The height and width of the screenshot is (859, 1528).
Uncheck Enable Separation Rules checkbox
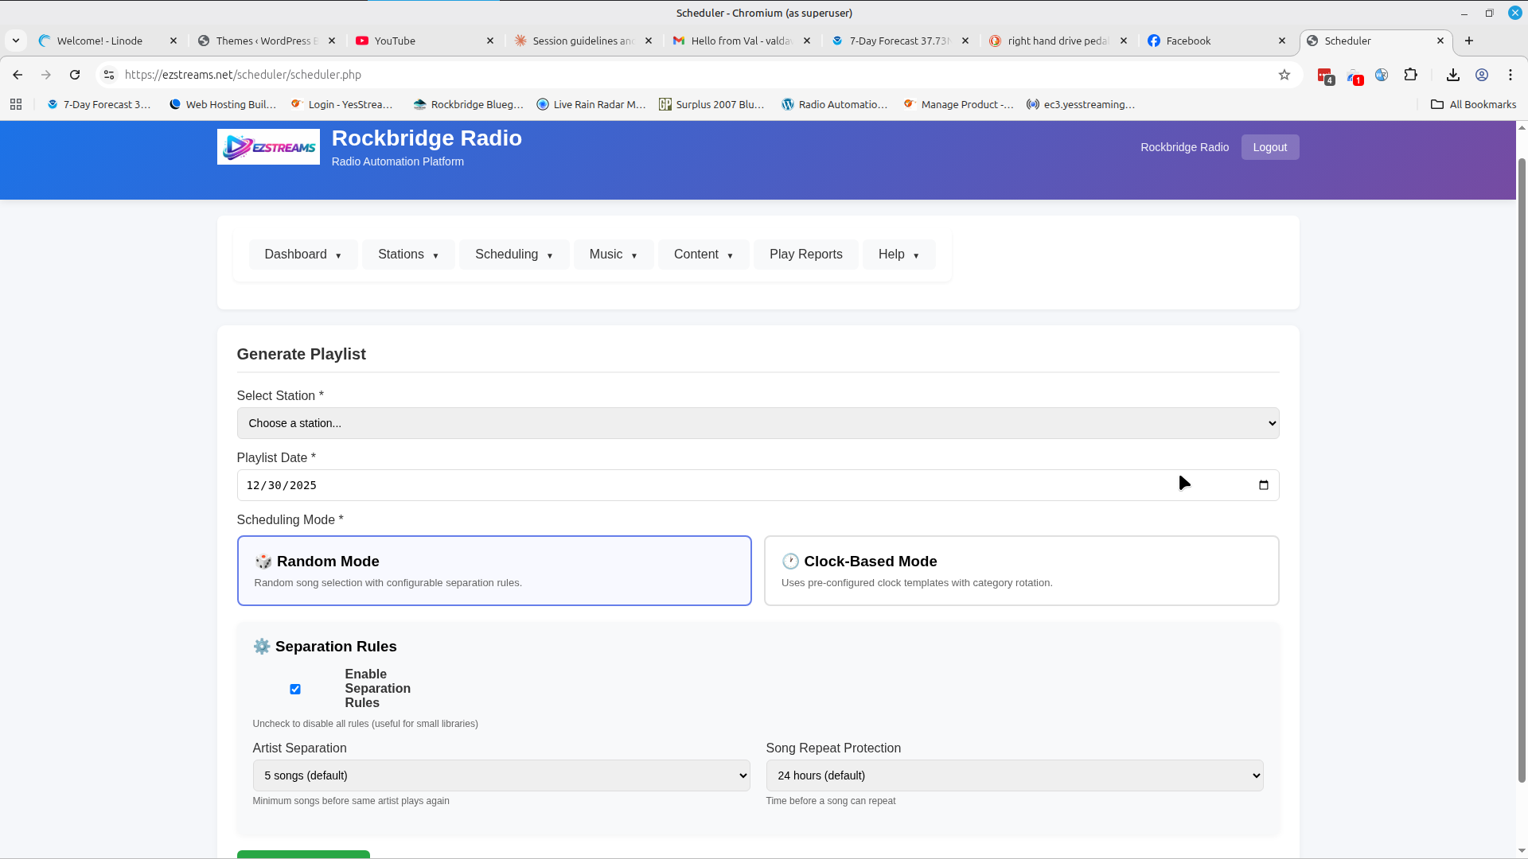tap(295, 689)
